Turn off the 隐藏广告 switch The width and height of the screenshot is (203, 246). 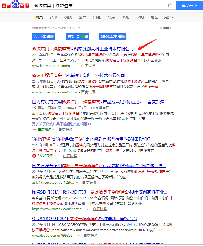point(85,37)
